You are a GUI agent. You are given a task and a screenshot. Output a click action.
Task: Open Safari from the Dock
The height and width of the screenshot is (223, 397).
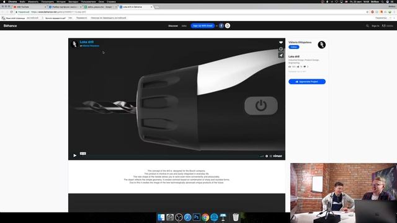tap(187, 217)
